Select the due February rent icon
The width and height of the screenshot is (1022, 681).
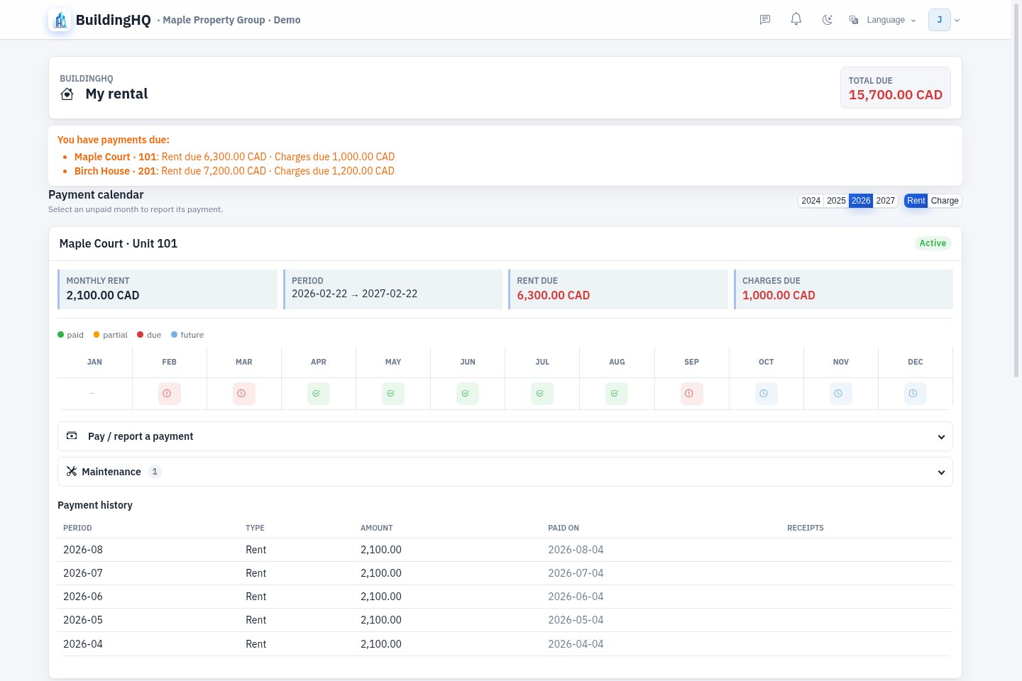click(170, 394)
